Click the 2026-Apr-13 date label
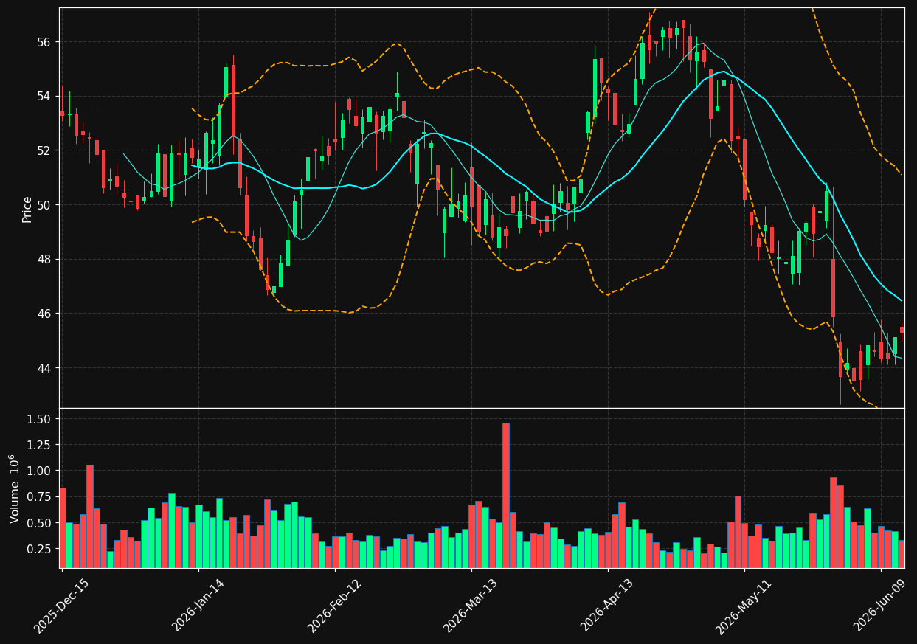This screenshot has height=644, width=917. pyautogui.click(x=606, y=606)
